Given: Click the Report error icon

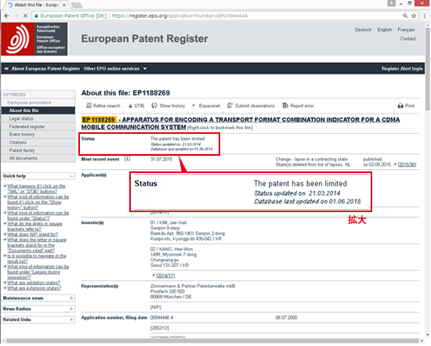Looking at the screenshot, I should (x=285, y=106).
